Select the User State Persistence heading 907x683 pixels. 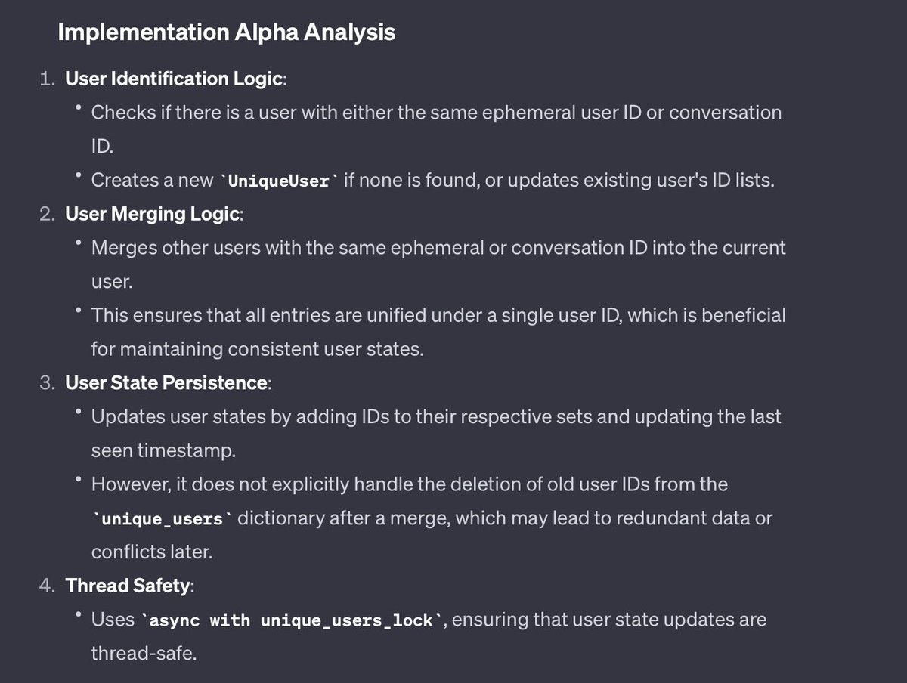(x=166, y=383)
